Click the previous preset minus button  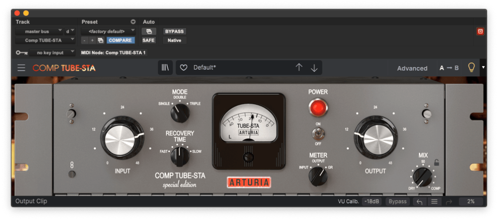tap(84, 40)
